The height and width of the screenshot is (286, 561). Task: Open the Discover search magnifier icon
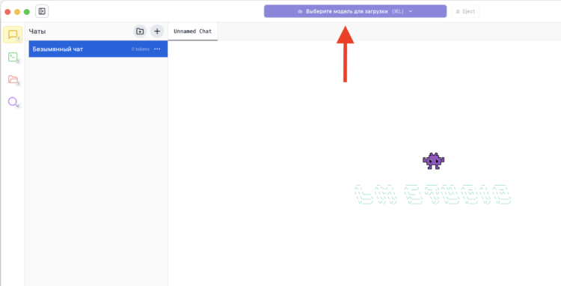(x=13, y=102)
